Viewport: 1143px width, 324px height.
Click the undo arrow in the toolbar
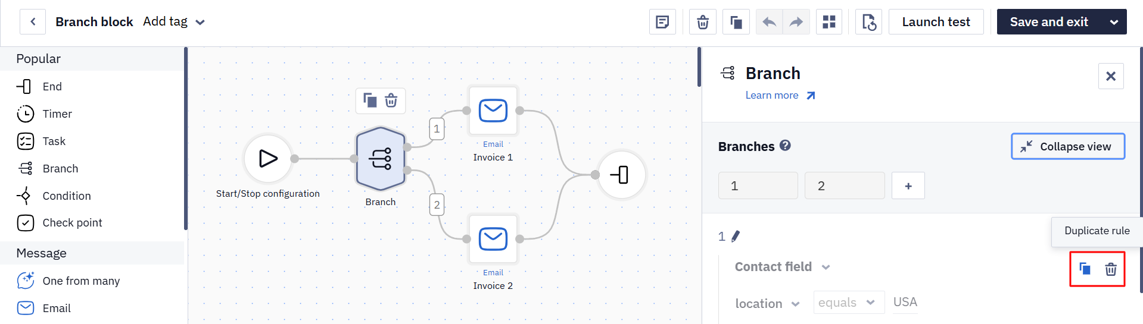[x=769, y=22]
